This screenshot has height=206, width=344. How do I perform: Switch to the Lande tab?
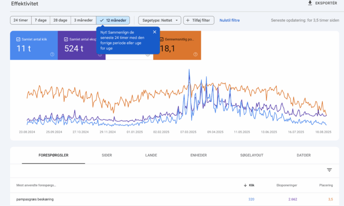pos(151,155)
